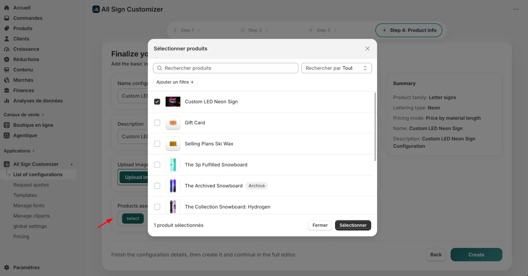Image resolution: width=528 pixels, height=276 pixels.
Task: Expand the Canaux de vente section
Action: [24, 115]
